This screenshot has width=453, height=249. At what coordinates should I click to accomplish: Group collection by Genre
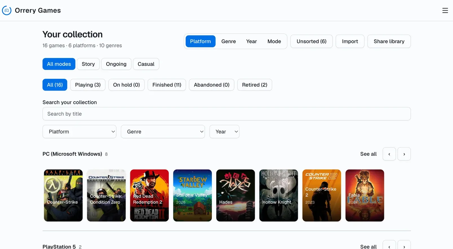point(228,41)
